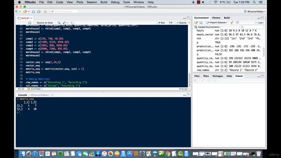Open the RCourseVideos project dropdown
This screenshot has width=281, height=158.
coord(255,11)
